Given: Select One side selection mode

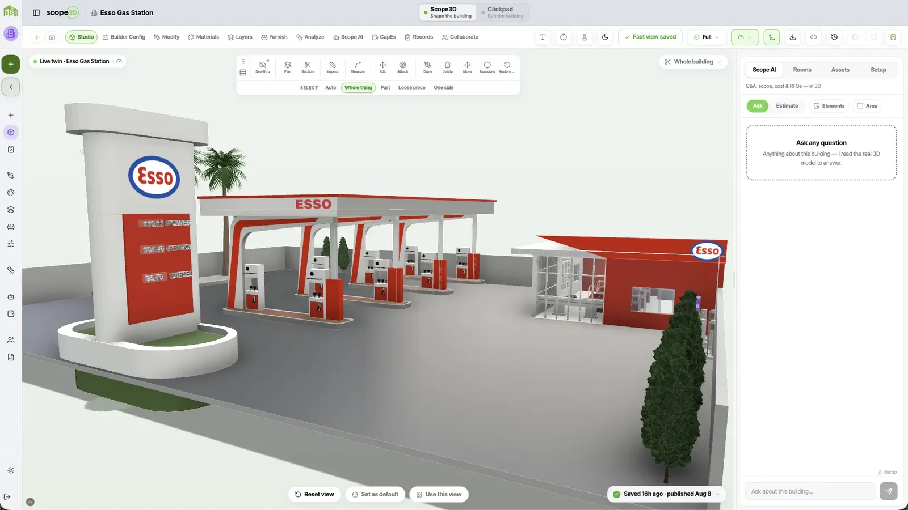Looking at the screenshot, I should (443, 88).
